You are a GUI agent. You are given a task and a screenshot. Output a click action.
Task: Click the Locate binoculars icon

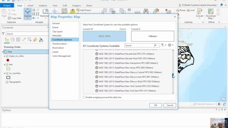[x=146, y=11]
